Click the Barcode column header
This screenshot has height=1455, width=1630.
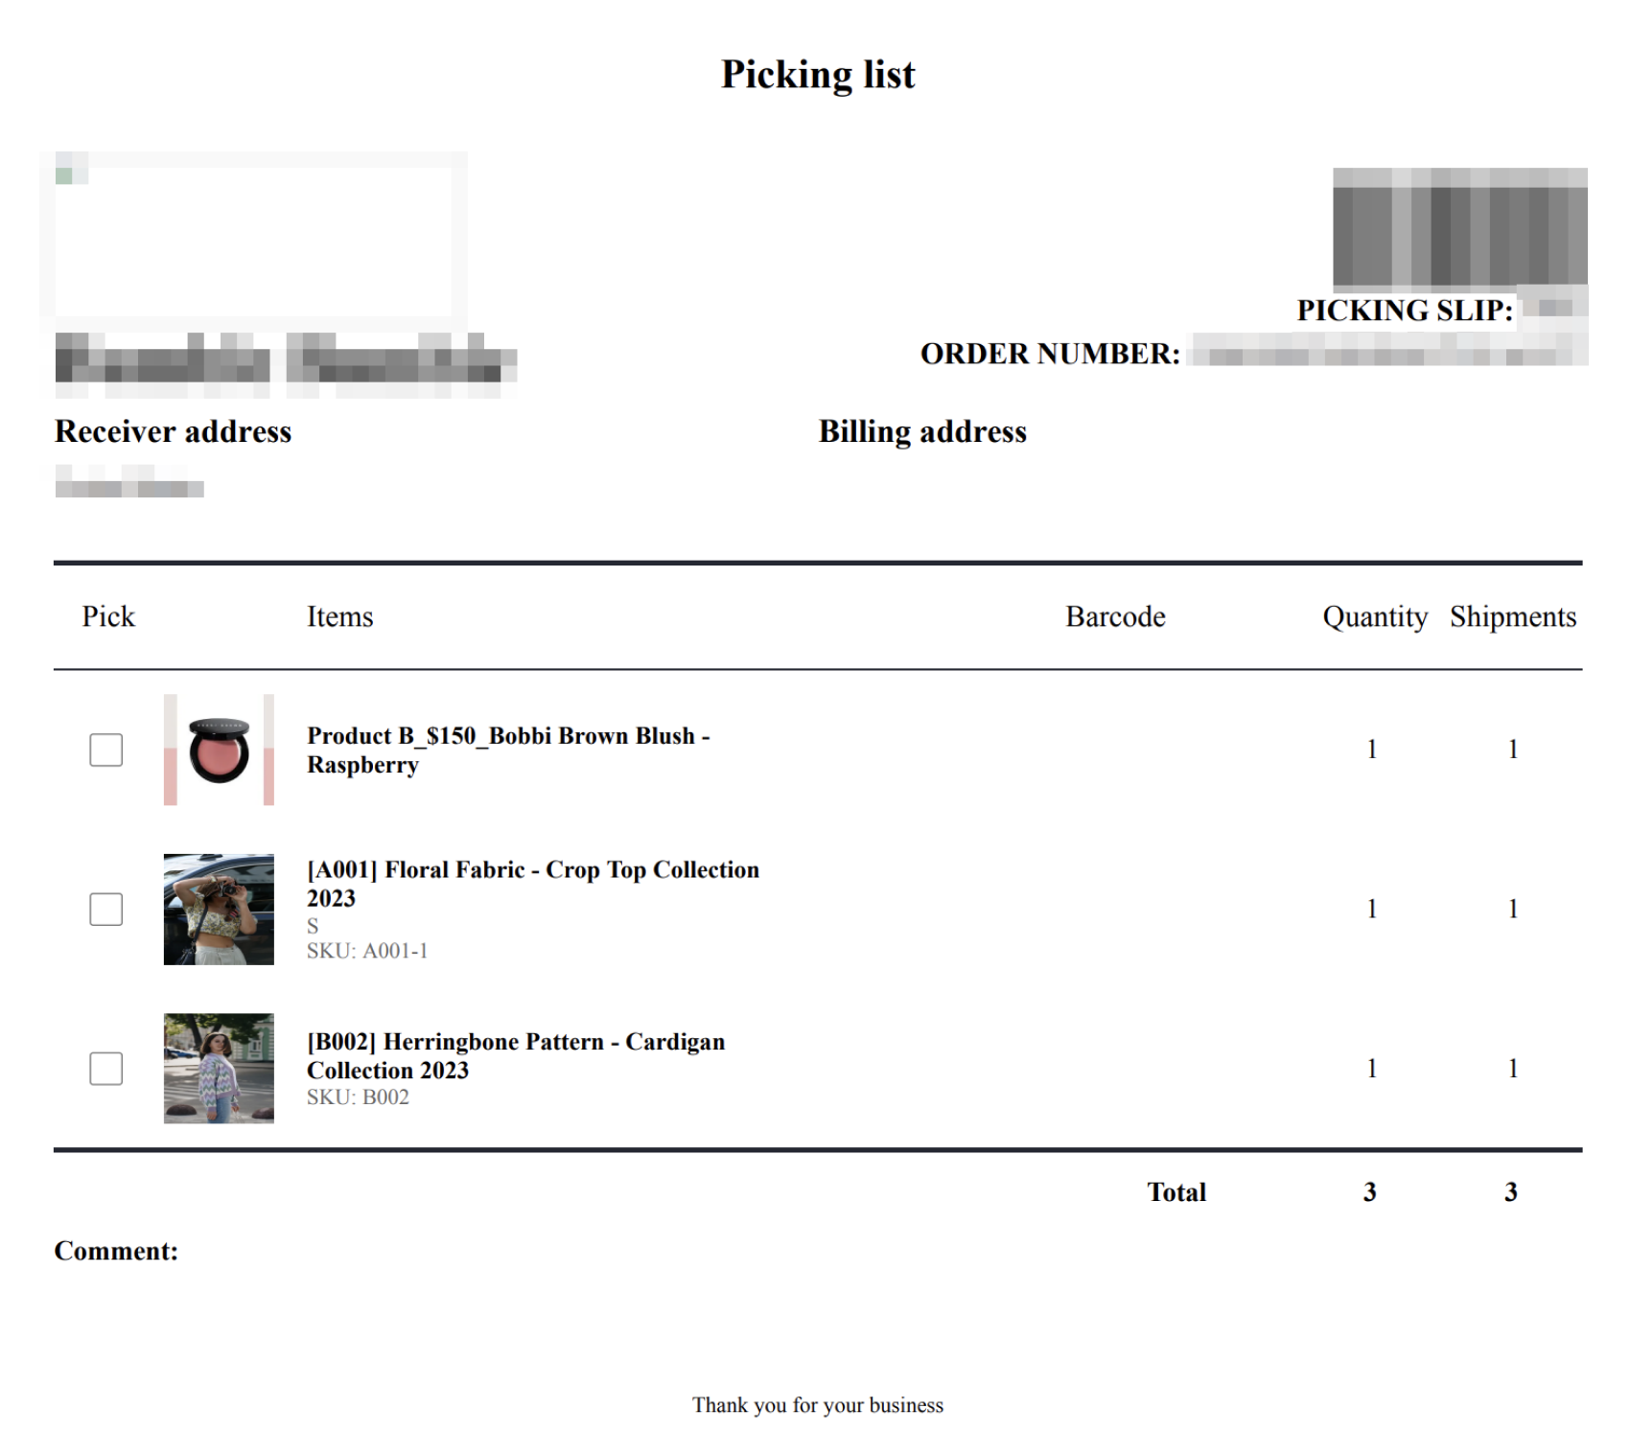[x=1115, y=616]
